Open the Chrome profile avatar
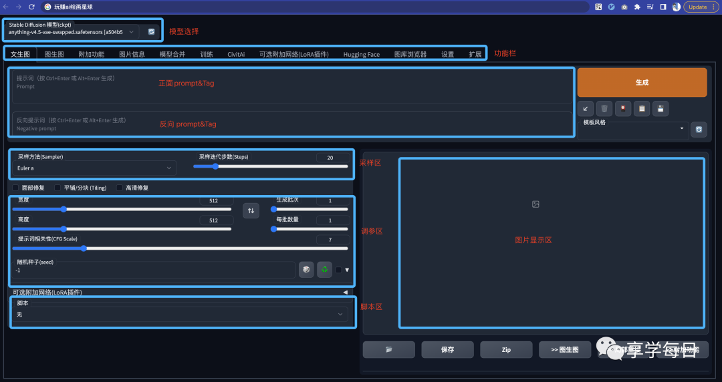The image size is (722, 382). click(x=676, y=7)
